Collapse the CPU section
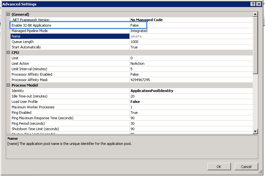 [8, 53]
